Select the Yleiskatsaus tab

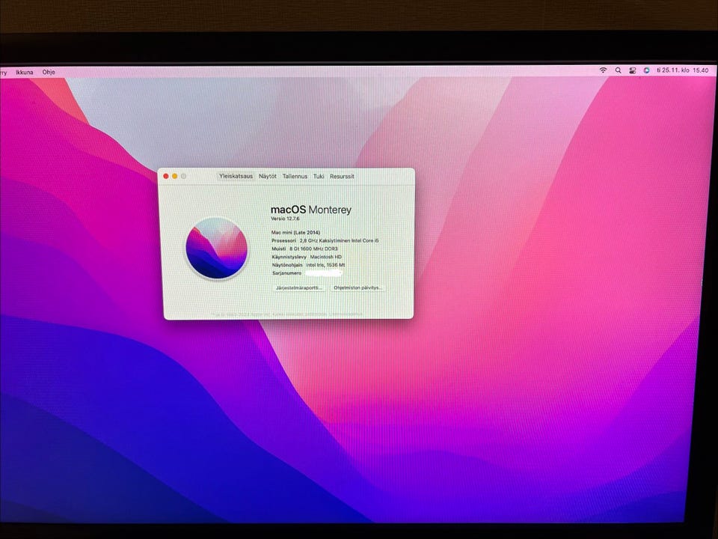pos(236,176)
